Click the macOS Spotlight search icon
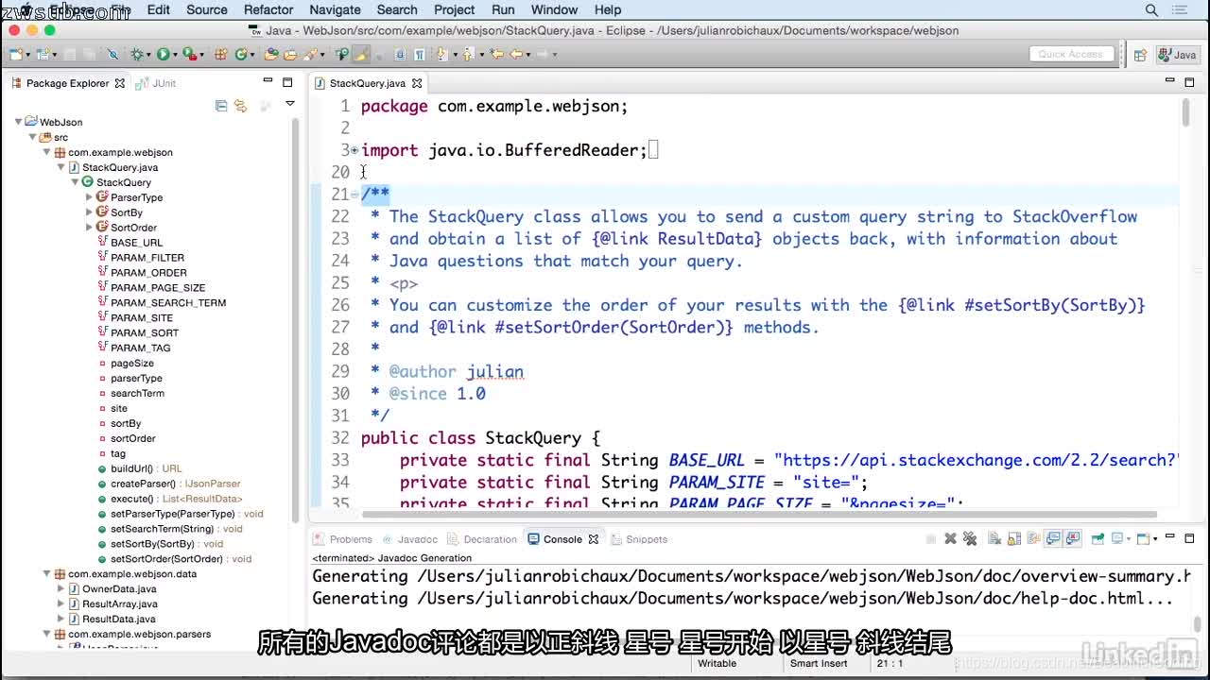The width and height of the screenshot is (1210, 680). [x=1151, y=9]
